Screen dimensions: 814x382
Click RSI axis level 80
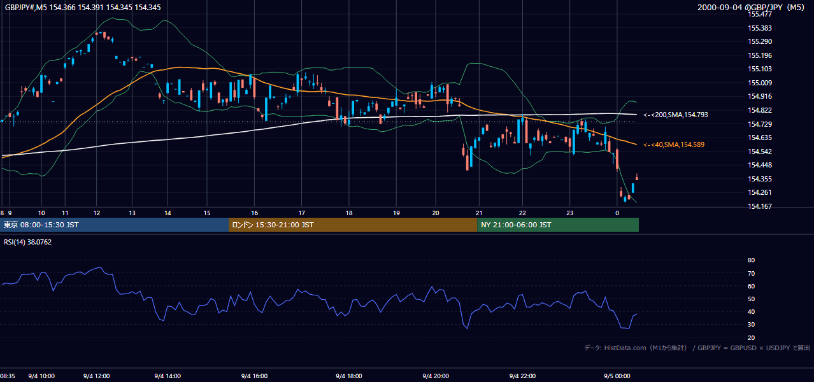click(x=751, y=260)
